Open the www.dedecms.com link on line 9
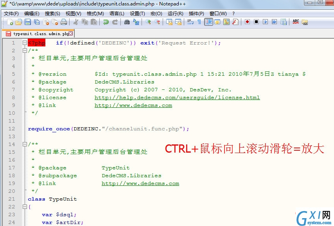 coord(133,105)
